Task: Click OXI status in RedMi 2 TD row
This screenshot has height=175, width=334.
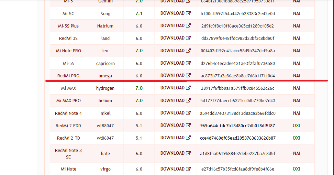Action: [297, 138]
